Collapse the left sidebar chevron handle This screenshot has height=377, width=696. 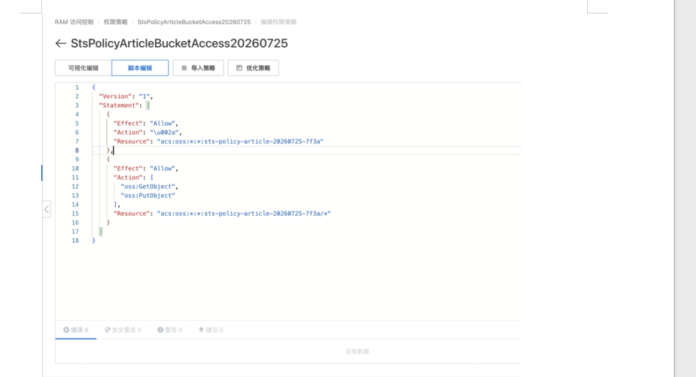(46, 209)
